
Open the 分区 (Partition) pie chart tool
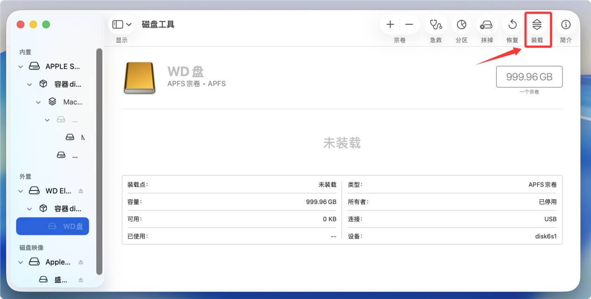click(x=461, y=24)
